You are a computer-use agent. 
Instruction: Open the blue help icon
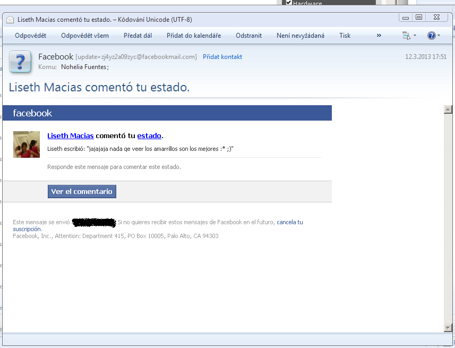pos(431,36)
